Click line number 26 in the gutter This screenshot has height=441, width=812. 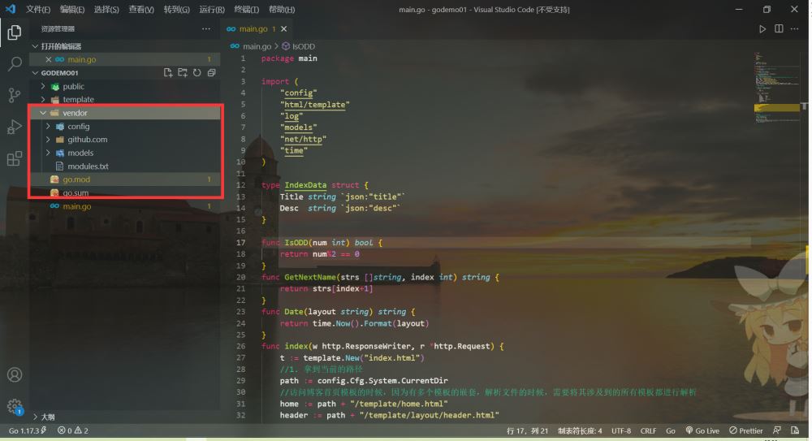(241, 346)
